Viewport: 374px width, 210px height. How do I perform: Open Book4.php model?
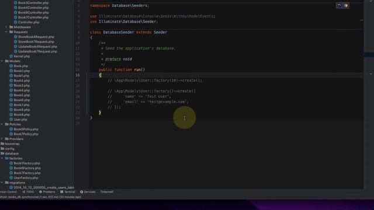point(19,90)
